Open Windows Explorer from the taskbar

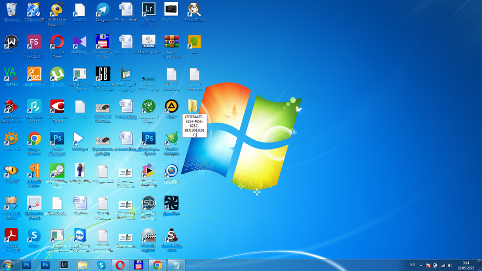[82, 265]
